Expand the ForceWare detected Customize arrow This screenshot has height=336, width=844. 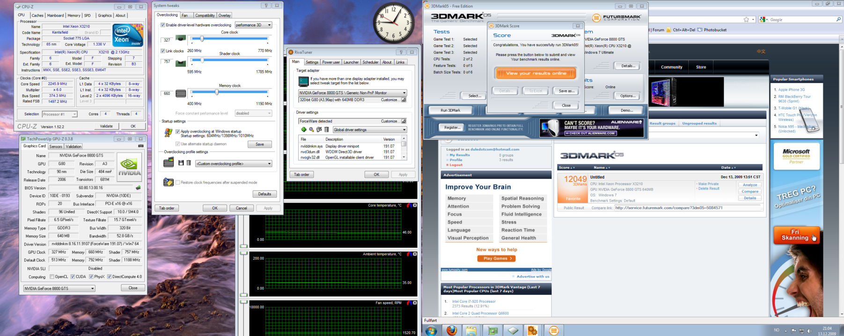(404, 122)
